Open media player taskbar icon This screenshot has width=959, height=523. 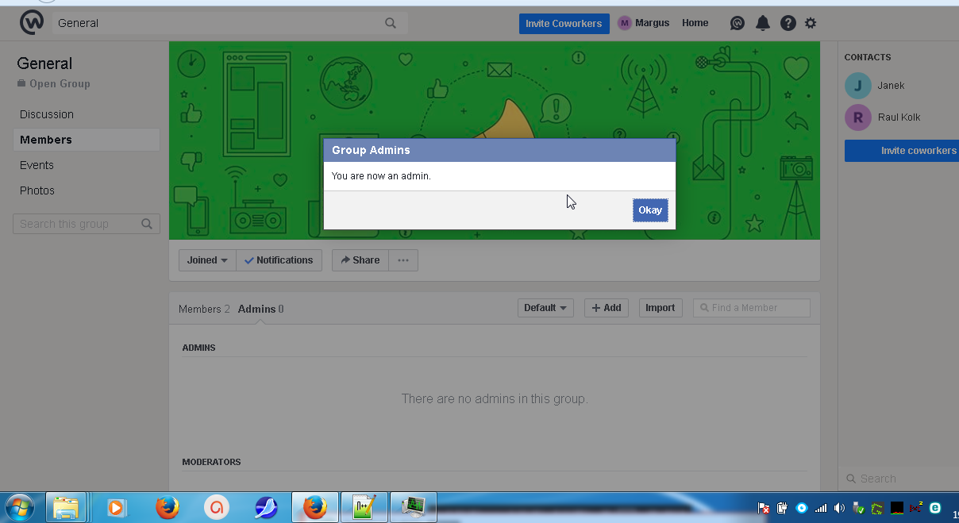click(117, 506)
